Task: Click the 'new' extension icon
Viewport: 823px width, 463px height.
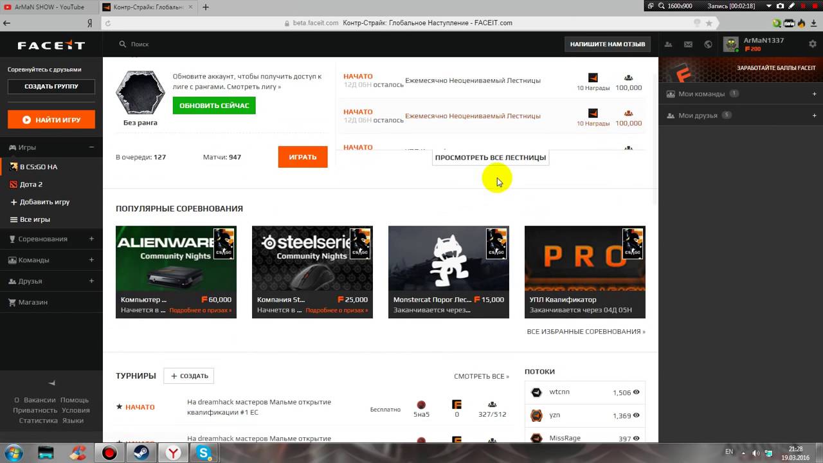Action: (789, 23)
